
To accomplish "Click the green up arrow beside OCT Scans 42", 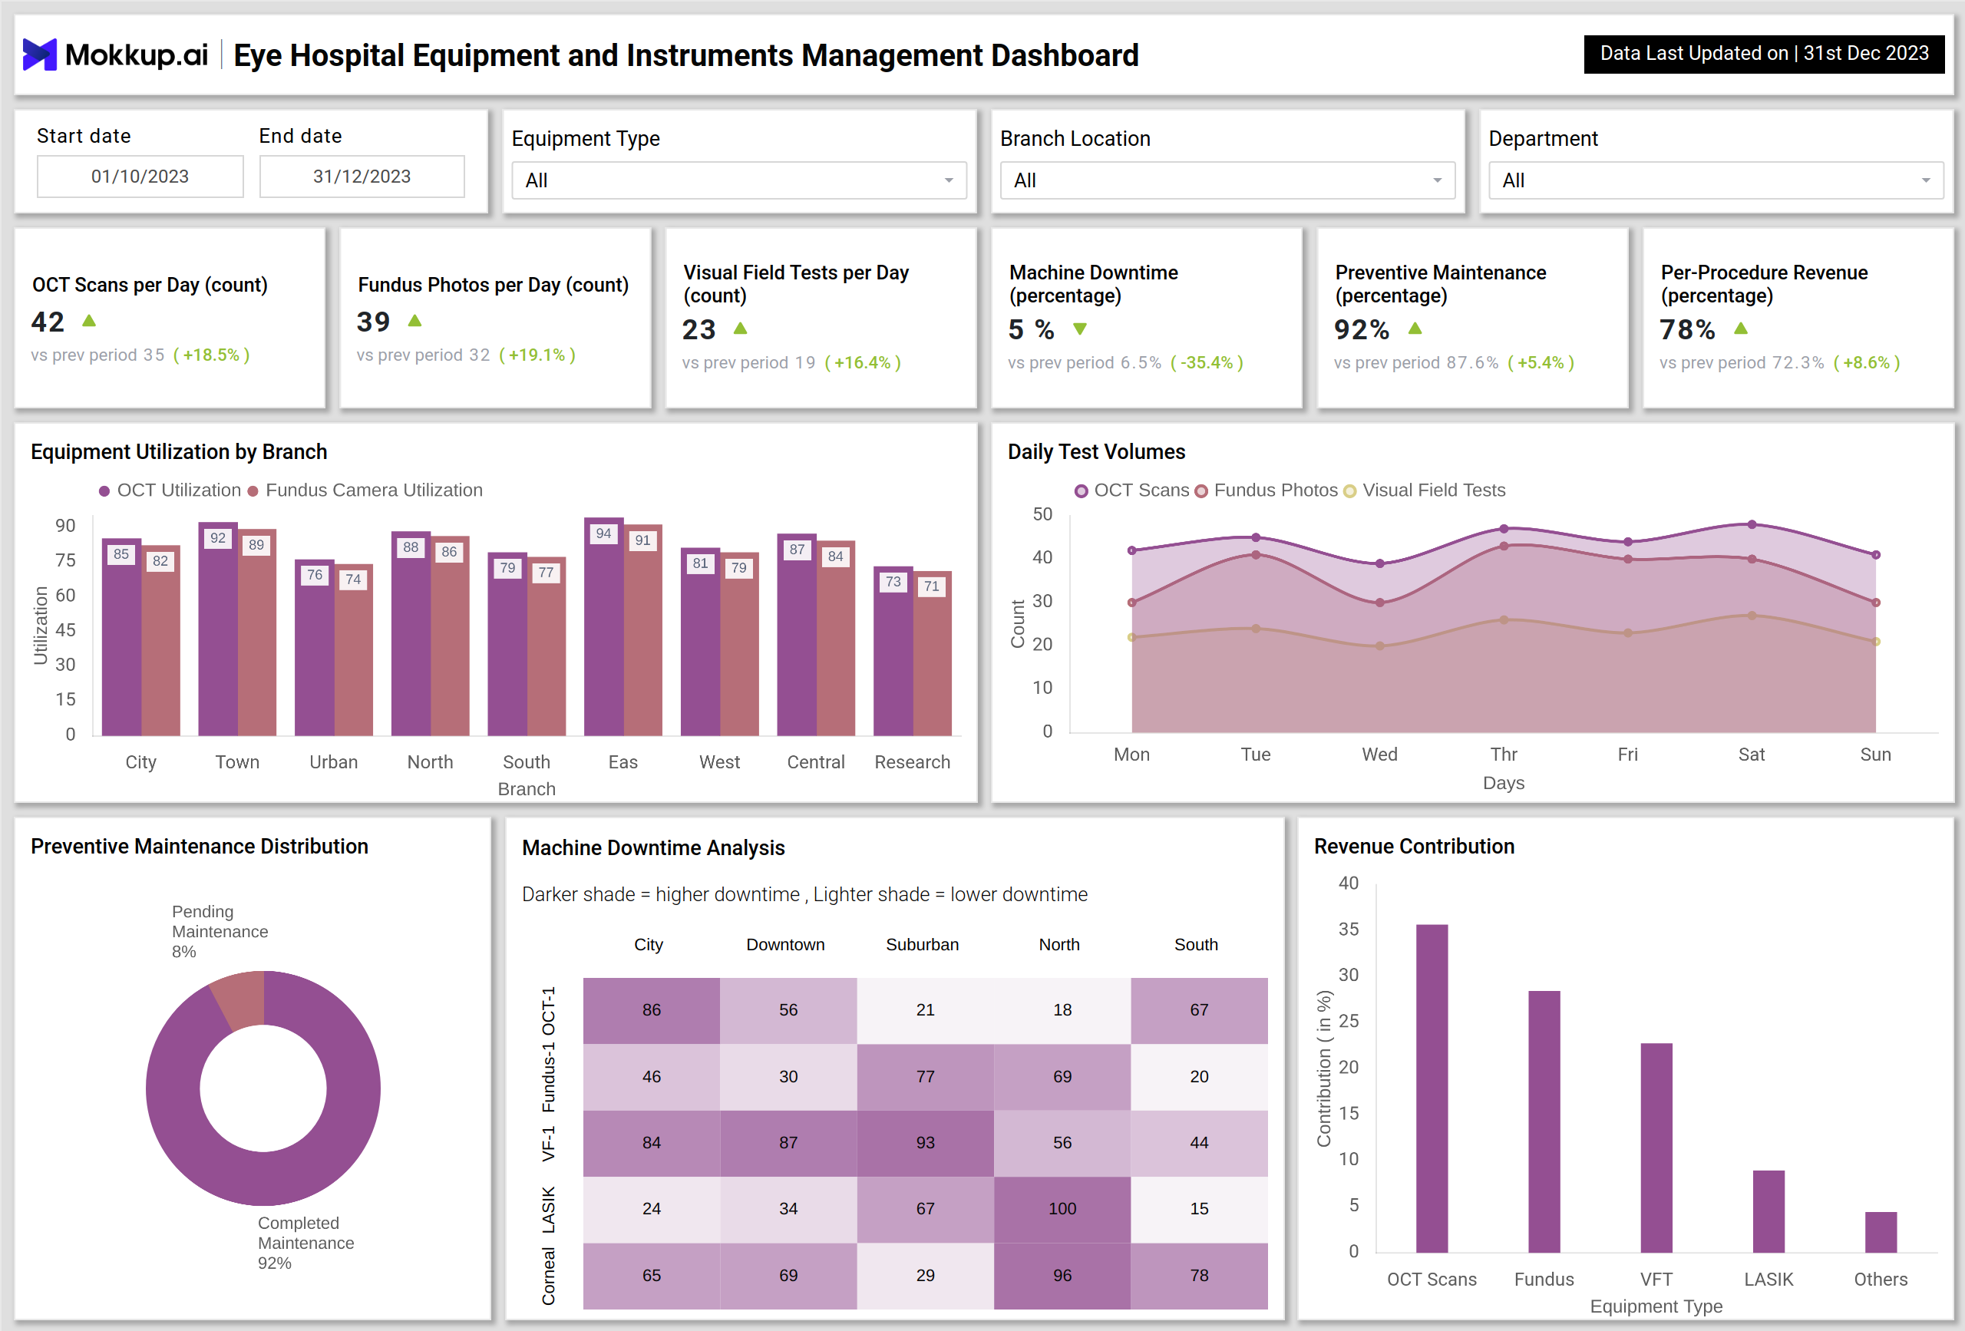I will 89,321.
